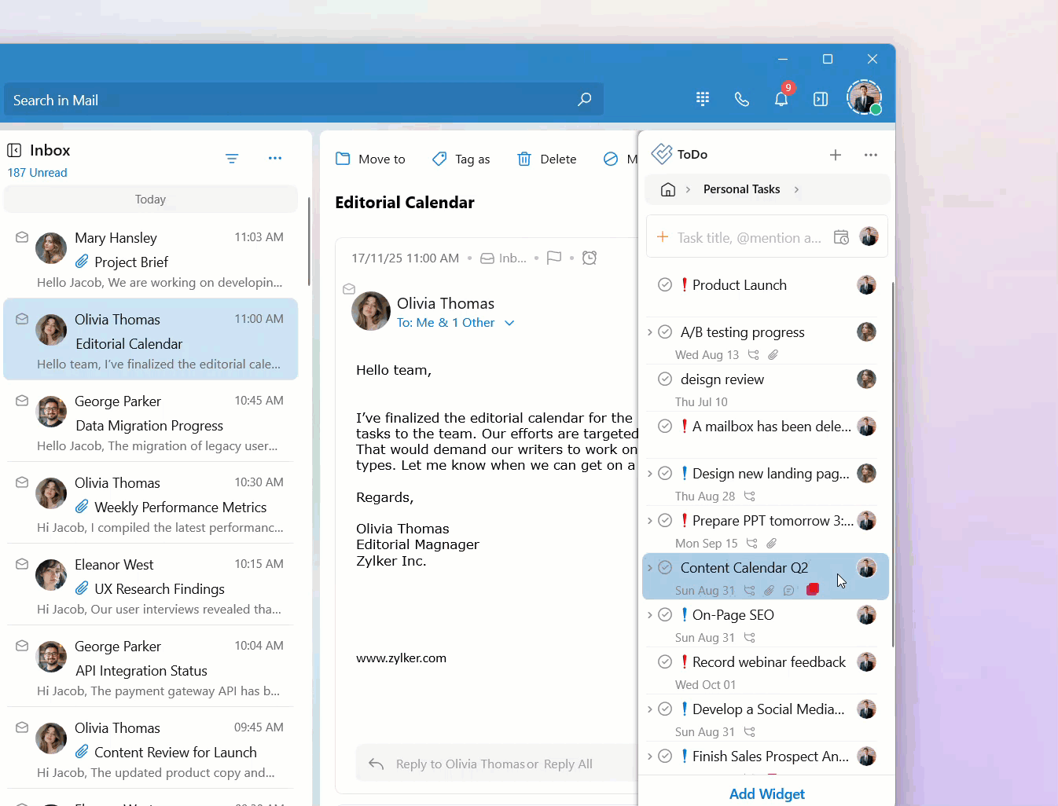1058x806 pixels.
Task: Click the search magnifier icon
Action: pyautogui.click(x=584, y=100)
